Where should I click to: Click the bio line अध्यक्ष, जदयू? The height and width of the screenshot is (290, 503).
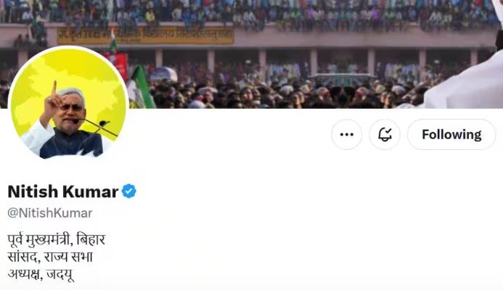(41, 275)
